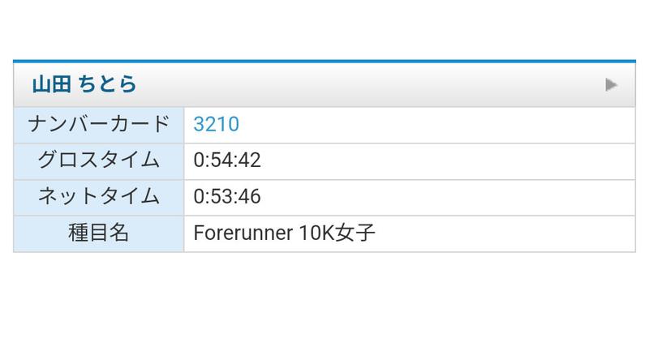Screen dimensions: 649x338
Task: Click the surname 山田 in the header
Action: pos(49,84)
